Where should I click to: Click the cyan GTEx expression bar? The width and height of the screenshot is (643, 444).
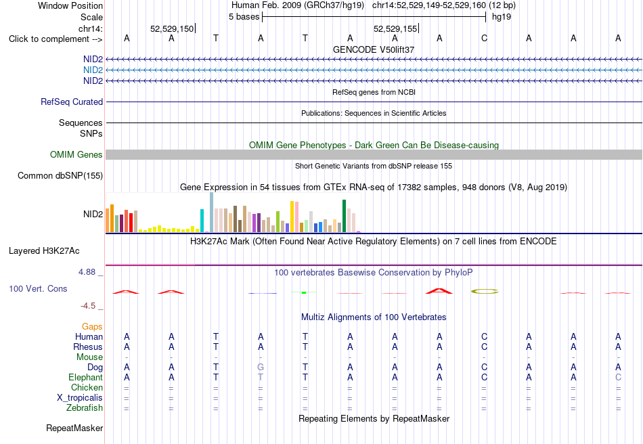pos(202,221)
